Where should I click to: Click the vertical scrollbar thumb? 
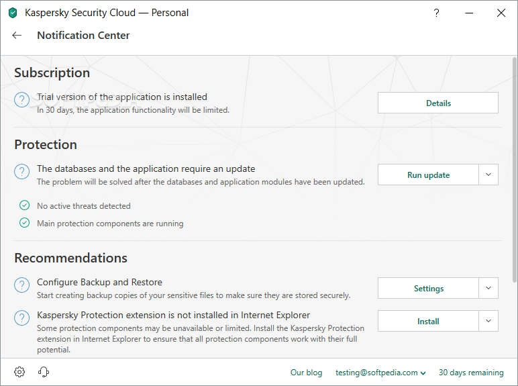tap(515, 170)
